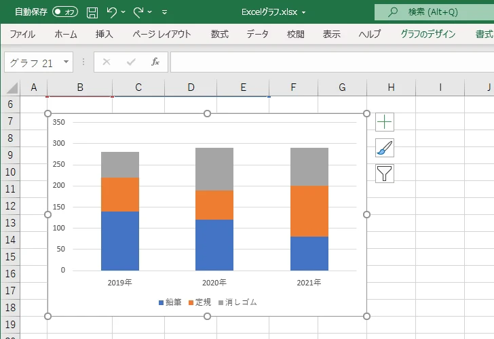This screenshot has width=494, height=339.
Task: Click the Name Box showing グラフ 21
Action: point(39,62)
